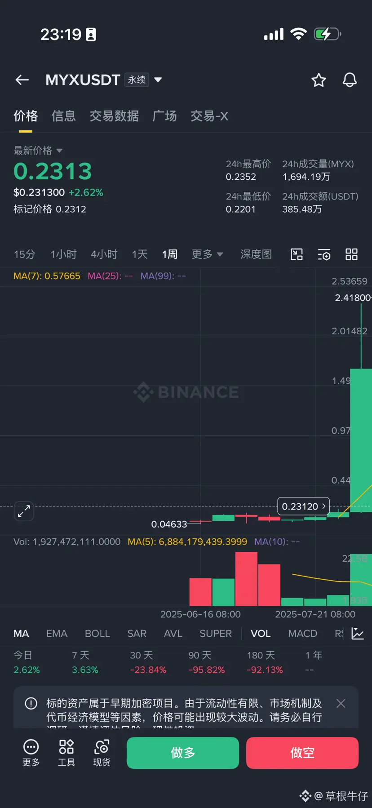Select the 4小时 chart interval

click(x=104, y=254)
